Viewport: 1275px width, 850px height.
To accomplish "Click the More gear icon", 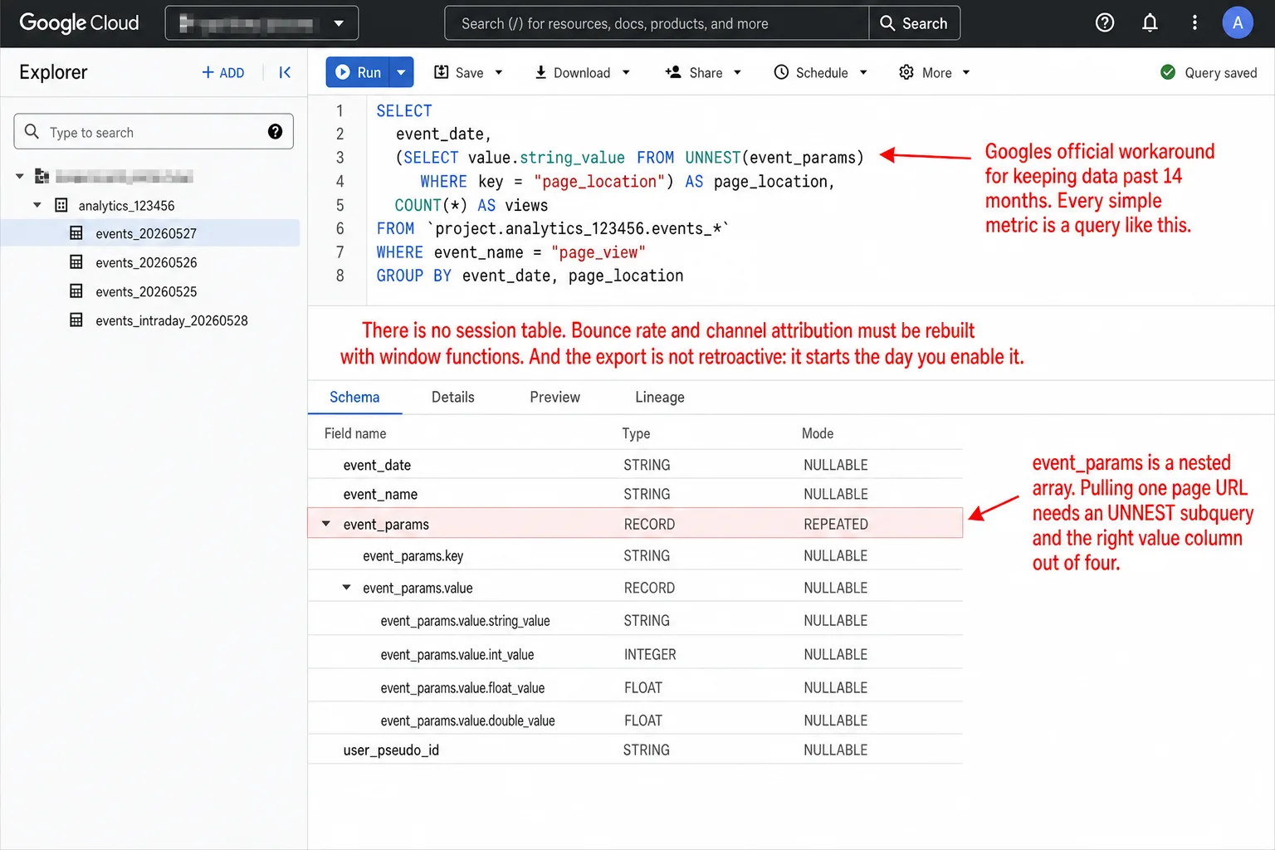I will coord(906,72).
